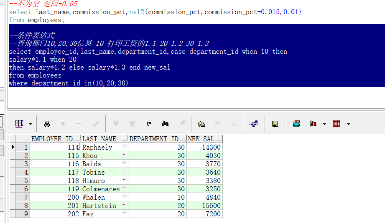Viewport: 385px width, 223px height.
Task: Select row number 9 header
Action: pyautogui.click(x=23, y=214)
